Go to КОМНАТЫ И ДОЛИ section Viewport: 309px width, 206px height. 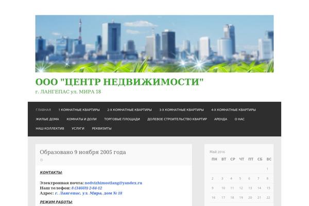click(81, 119)
